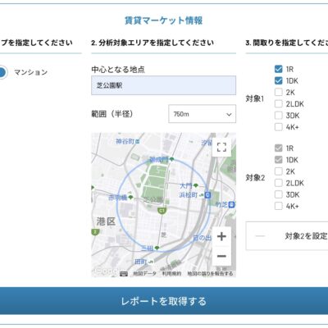Check 3DK in 対象2

click(278, 194)
